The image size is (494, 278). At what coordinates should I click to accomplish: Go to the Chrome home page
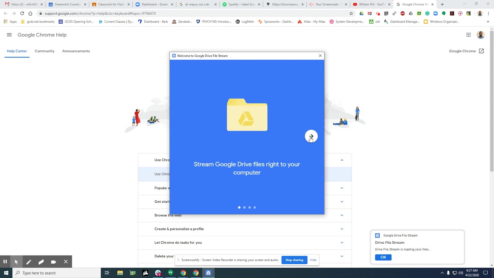(30, 13)
